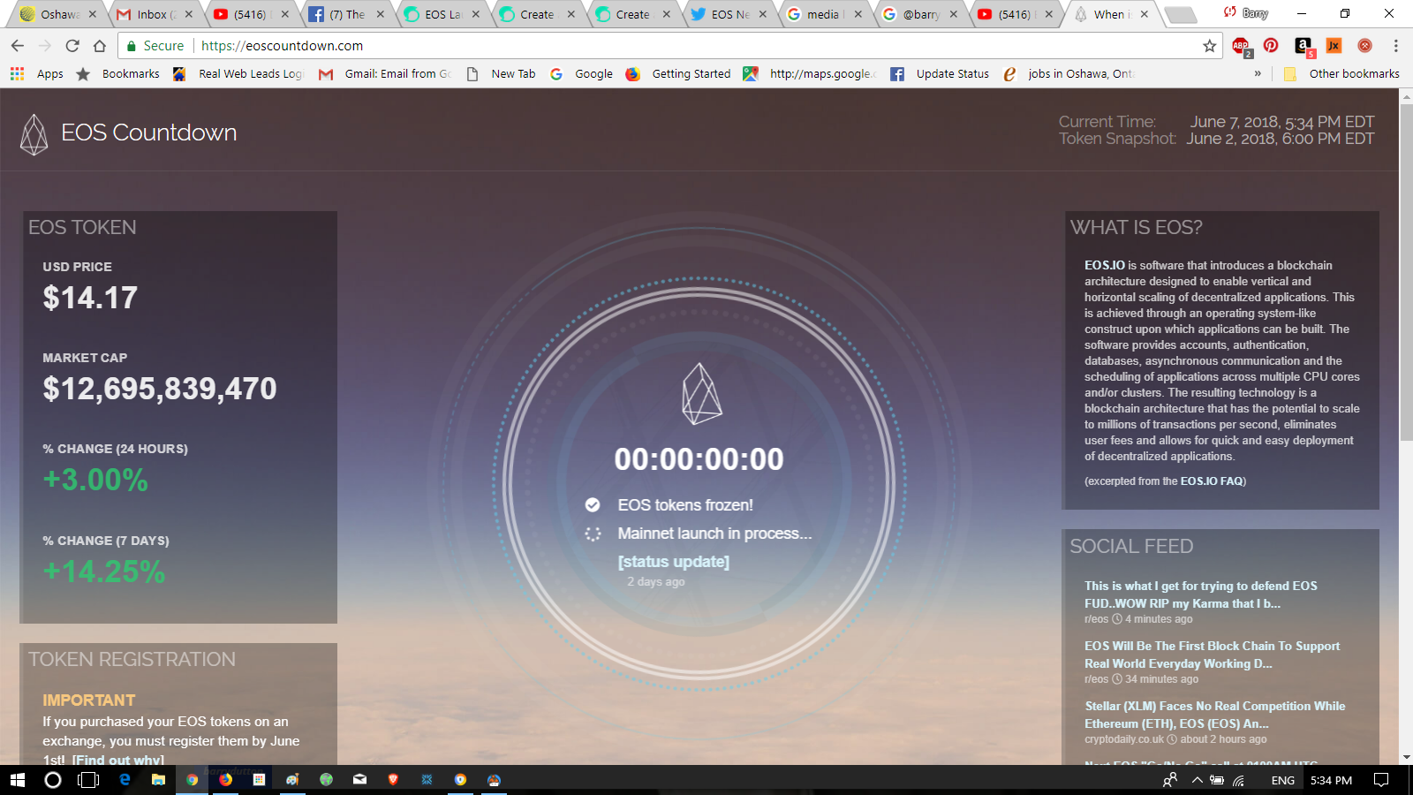Open Cortana search circle
The width and height of the screenshot is (1413, 795).
coord(53,780)
